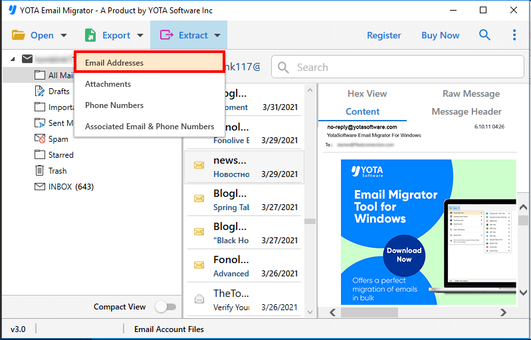Click the Sent Mail folder icon
This screenshot has height=340, width=531.
pyautogui.click(x=40, y=123)
